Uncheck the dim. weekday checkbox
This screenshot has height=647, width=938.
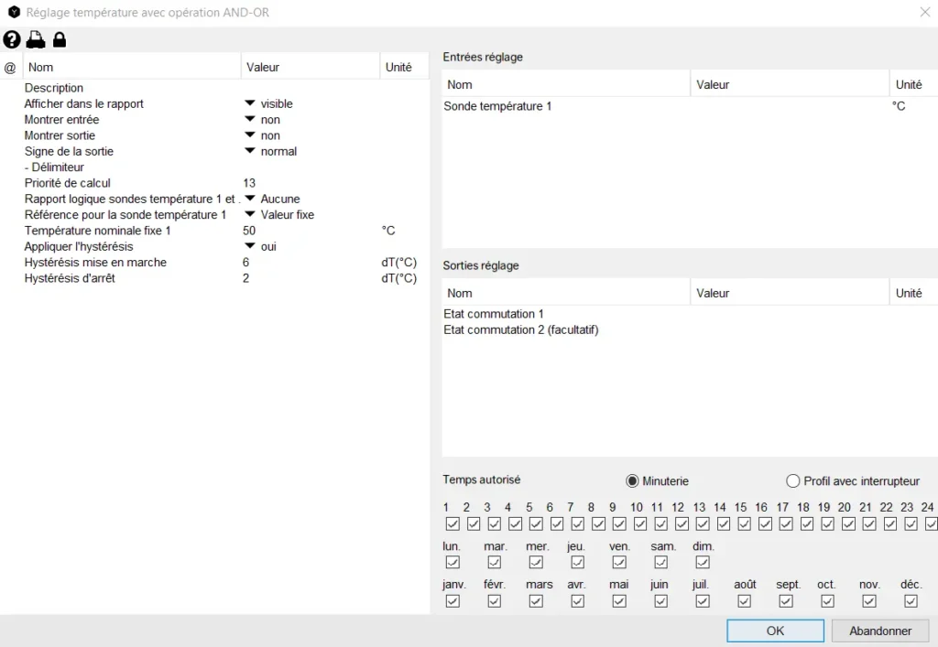(x=703, y=563)
